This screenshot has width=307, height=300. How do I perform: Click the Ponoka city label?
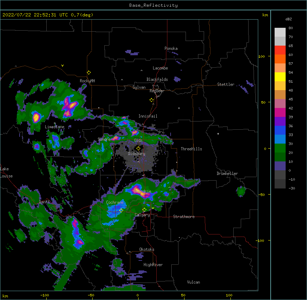(171, 48)
